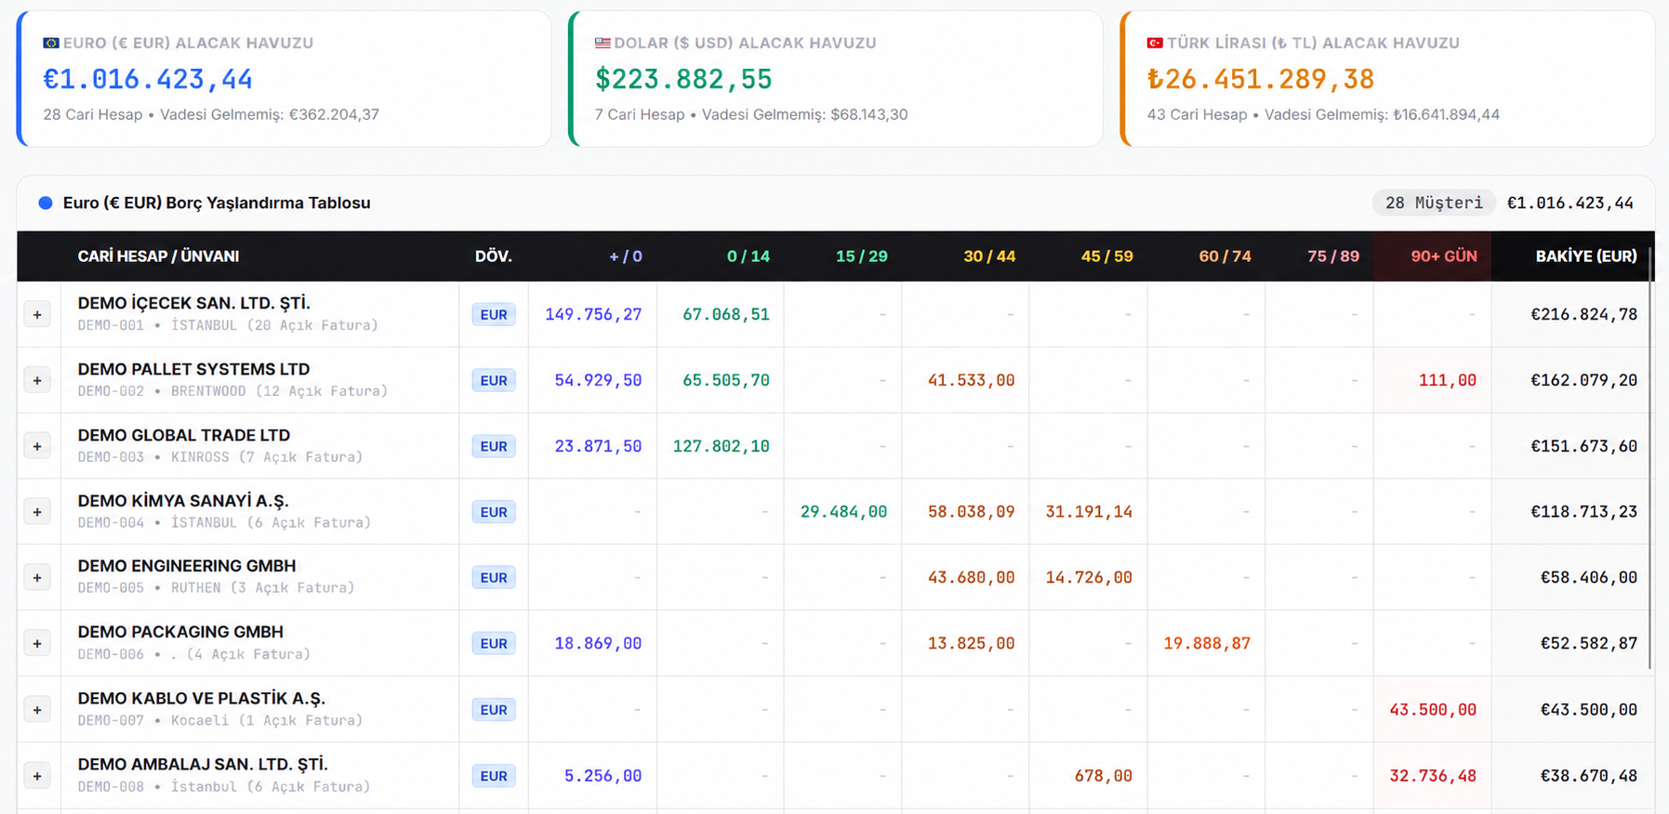
Task: Sort by 60 / 74 column header
Action: coord(1225,256)
